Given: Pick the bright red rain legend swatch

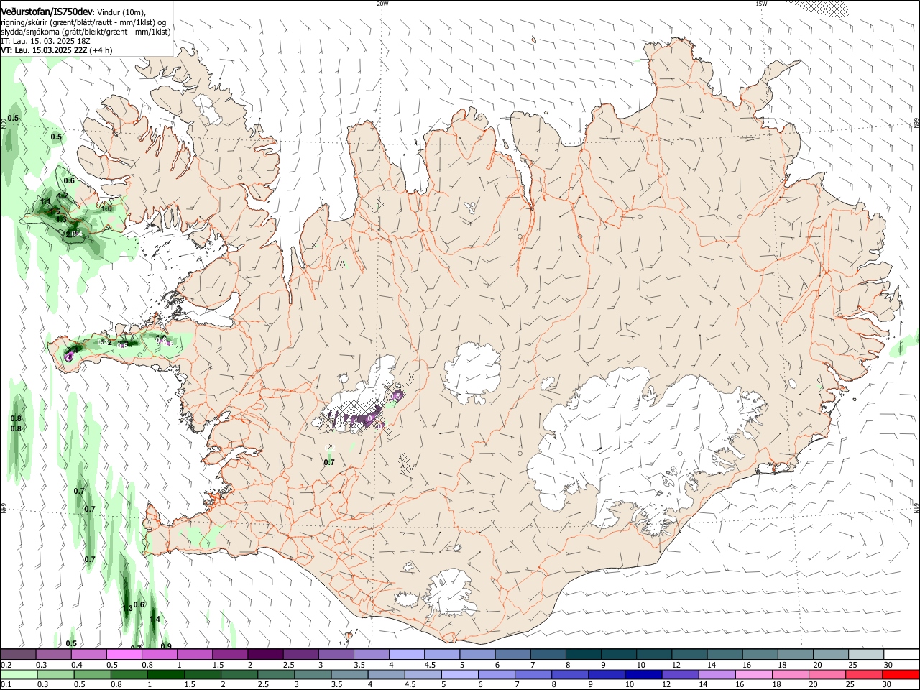Looking at the screenshot, I should (901, 674).
